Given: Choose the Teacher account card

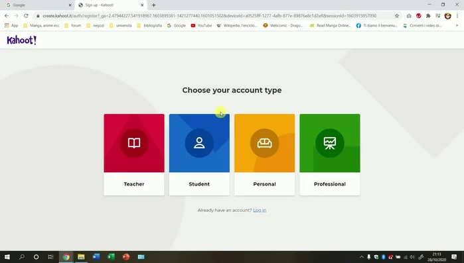Looking at the screenshot, I should click(x=134, y=154).
